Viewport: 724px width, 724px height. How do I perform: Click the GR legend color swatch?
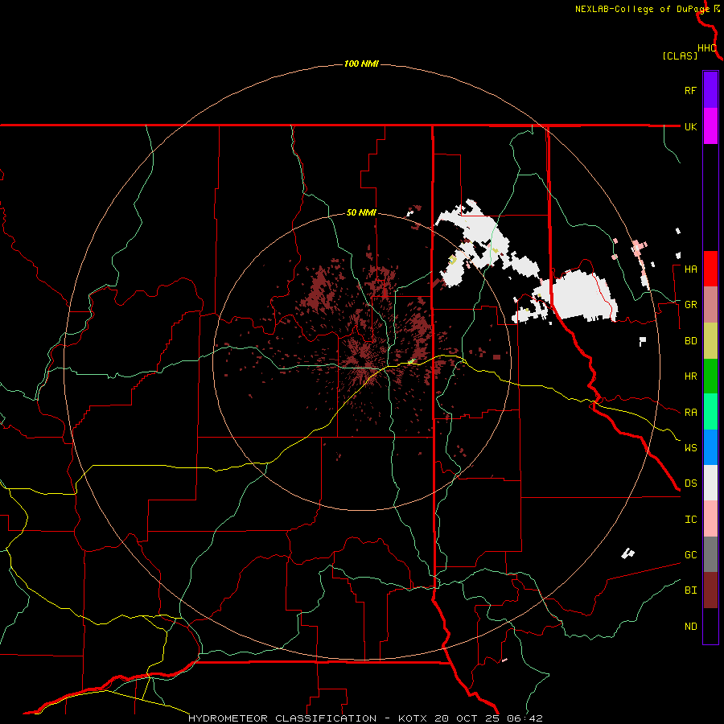point(710,305)
